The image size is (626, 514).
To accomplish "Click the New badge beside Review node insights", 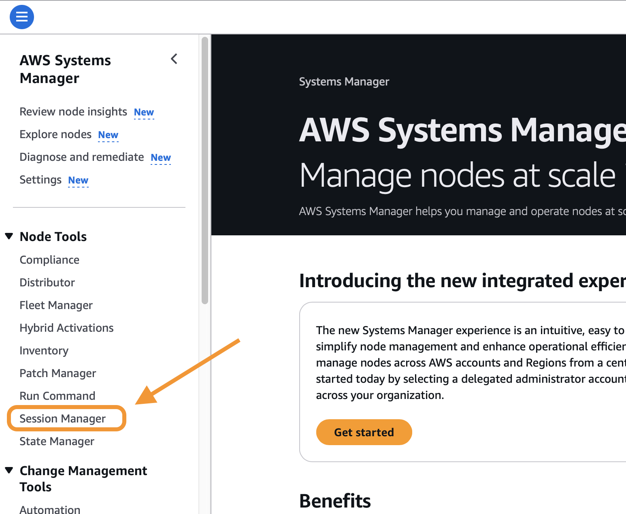I will [x=144, y=112].
